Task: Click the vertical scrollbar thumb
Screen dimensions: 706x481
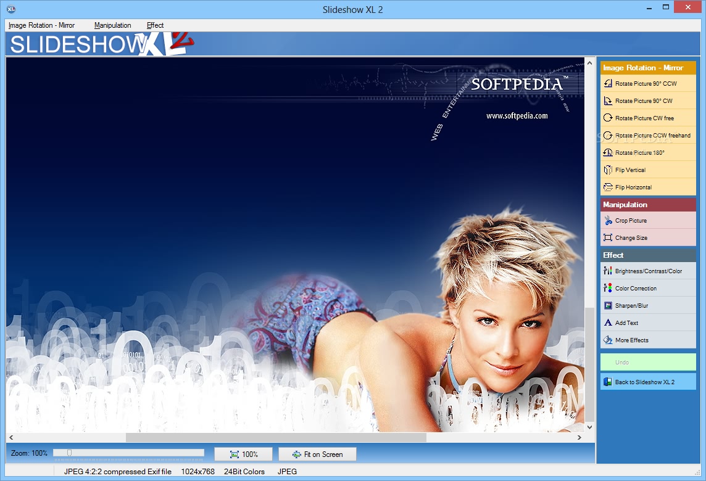Action: tap(589, 364)
